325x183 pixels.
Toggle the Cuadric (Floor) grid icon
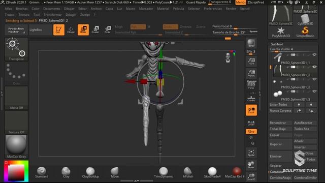tap(251, 98)
